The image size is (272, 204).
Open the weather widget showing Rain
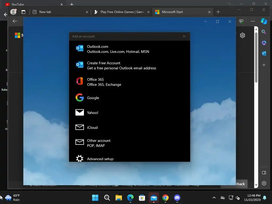point(12,198)
